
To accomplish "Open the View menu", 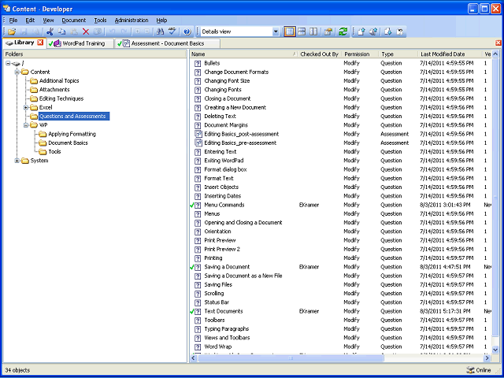I will [x=49, y=20].
